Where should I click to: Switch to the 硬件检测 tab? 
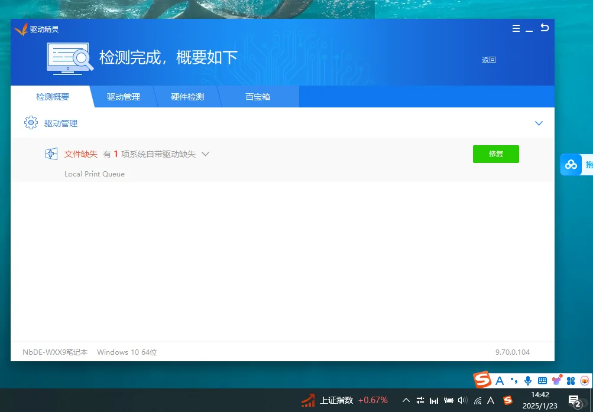point(187,96)
